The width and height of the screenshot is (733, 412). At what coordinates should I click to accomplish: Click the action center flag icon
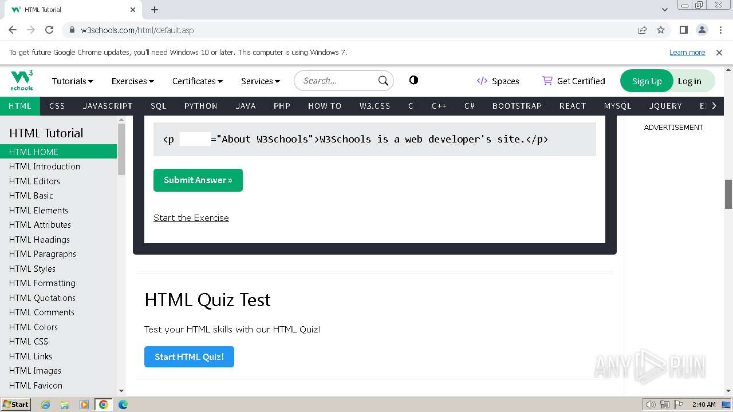pos(678,405)
